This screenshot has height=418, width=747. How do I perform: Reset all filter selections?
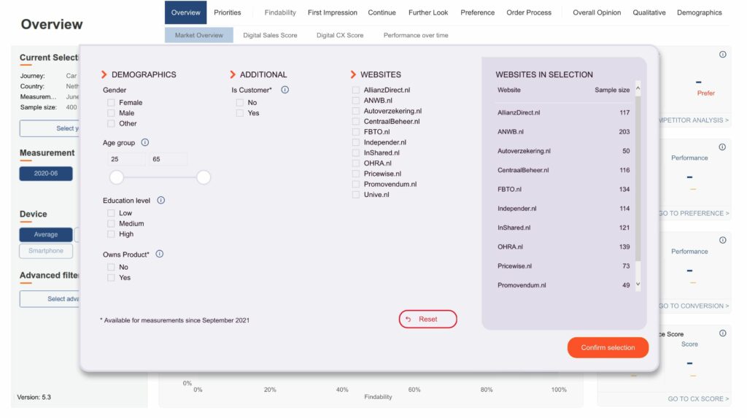(x=427, y=320)
